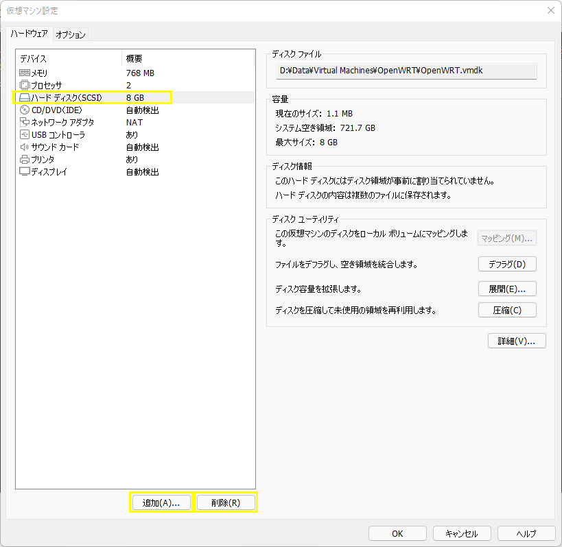
Task: Click the network adapter (ネットワーク アダプタ) icon
Action: (x=25, y=123)
